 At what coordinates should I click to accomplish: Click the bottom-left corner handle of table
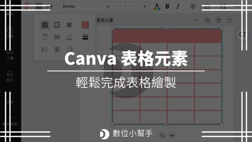pos(112,125)
